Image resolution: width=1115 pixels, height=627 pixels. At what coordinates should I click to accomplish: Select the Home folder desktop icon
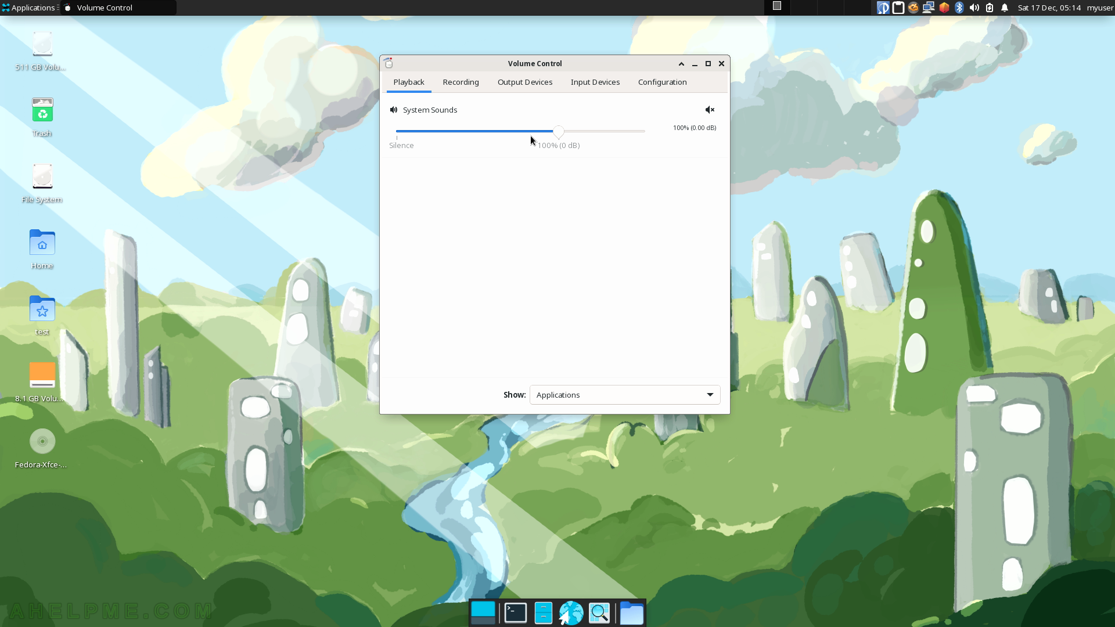pos(42,250)
